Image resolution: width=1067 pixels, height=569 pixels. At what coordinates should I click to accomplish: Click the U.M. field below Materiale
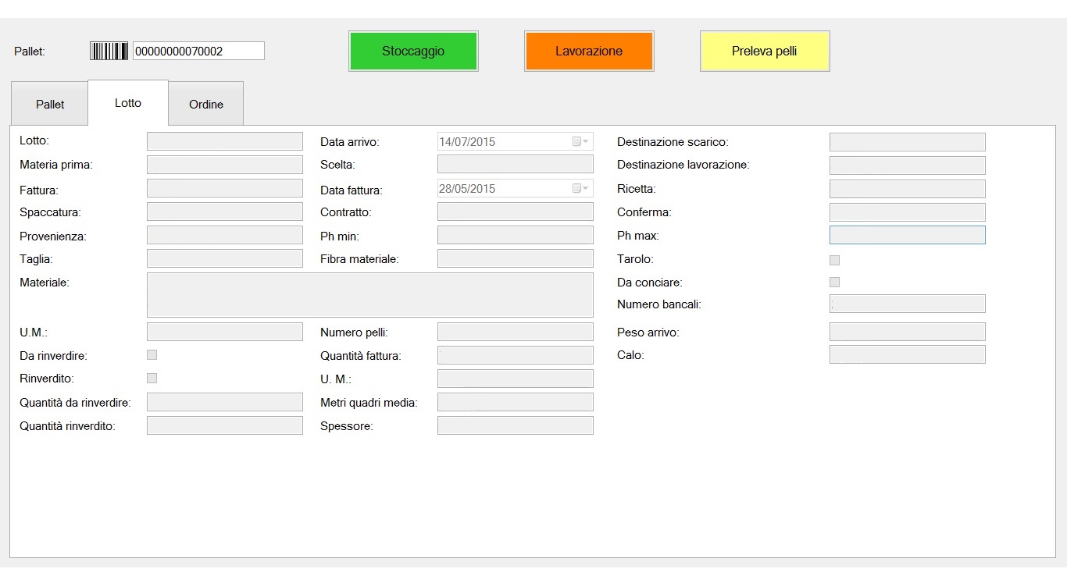(225, 332)
